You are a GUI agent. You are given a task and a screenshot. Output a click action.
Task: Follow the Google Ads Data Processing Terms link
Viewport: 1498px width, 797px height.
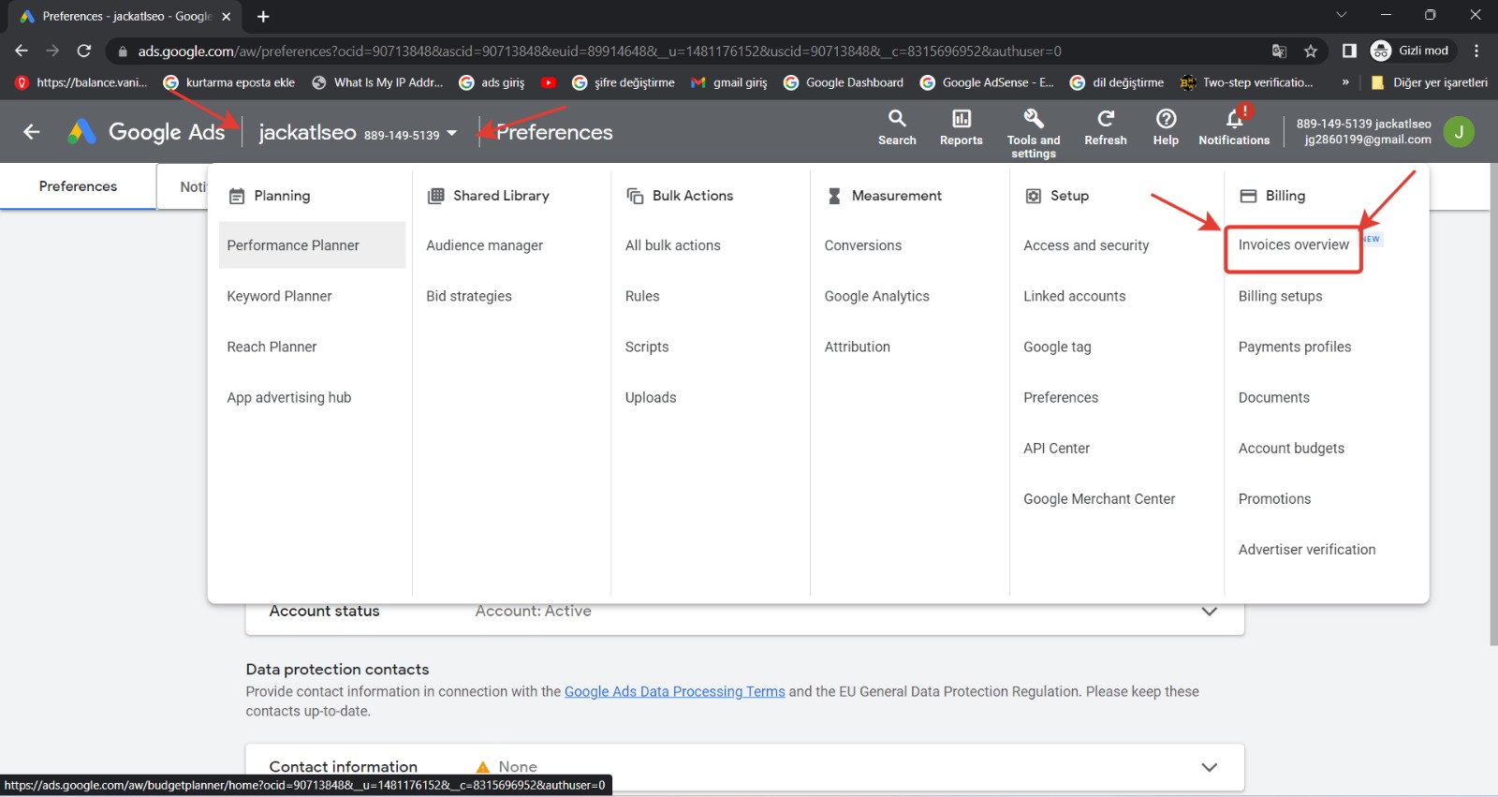675,691
